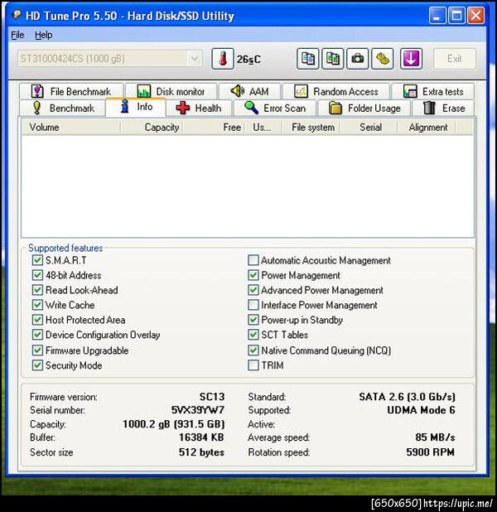This screenshot has width=497, height=512.
Task: Maximize the HD Tune Pro window
Action: [x=456, y=16]
